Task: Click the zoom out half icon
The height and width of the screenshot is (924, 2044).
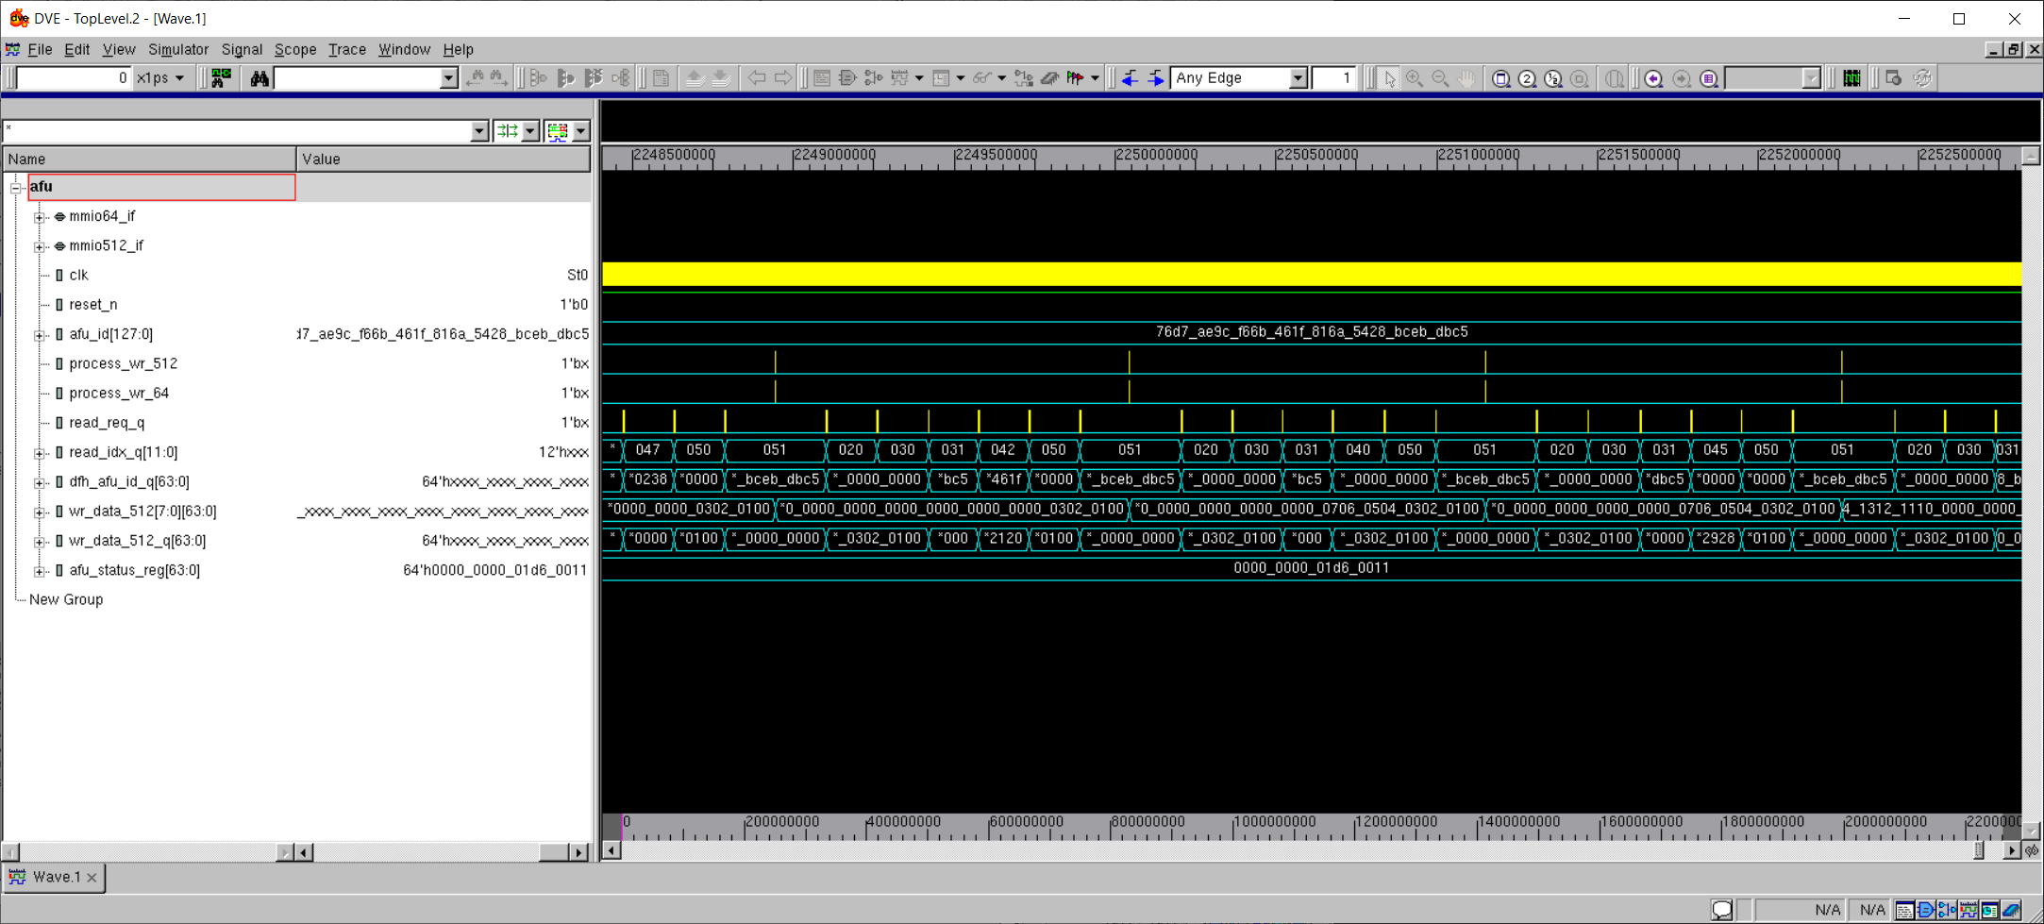Action: click(x=1553, y=78)
